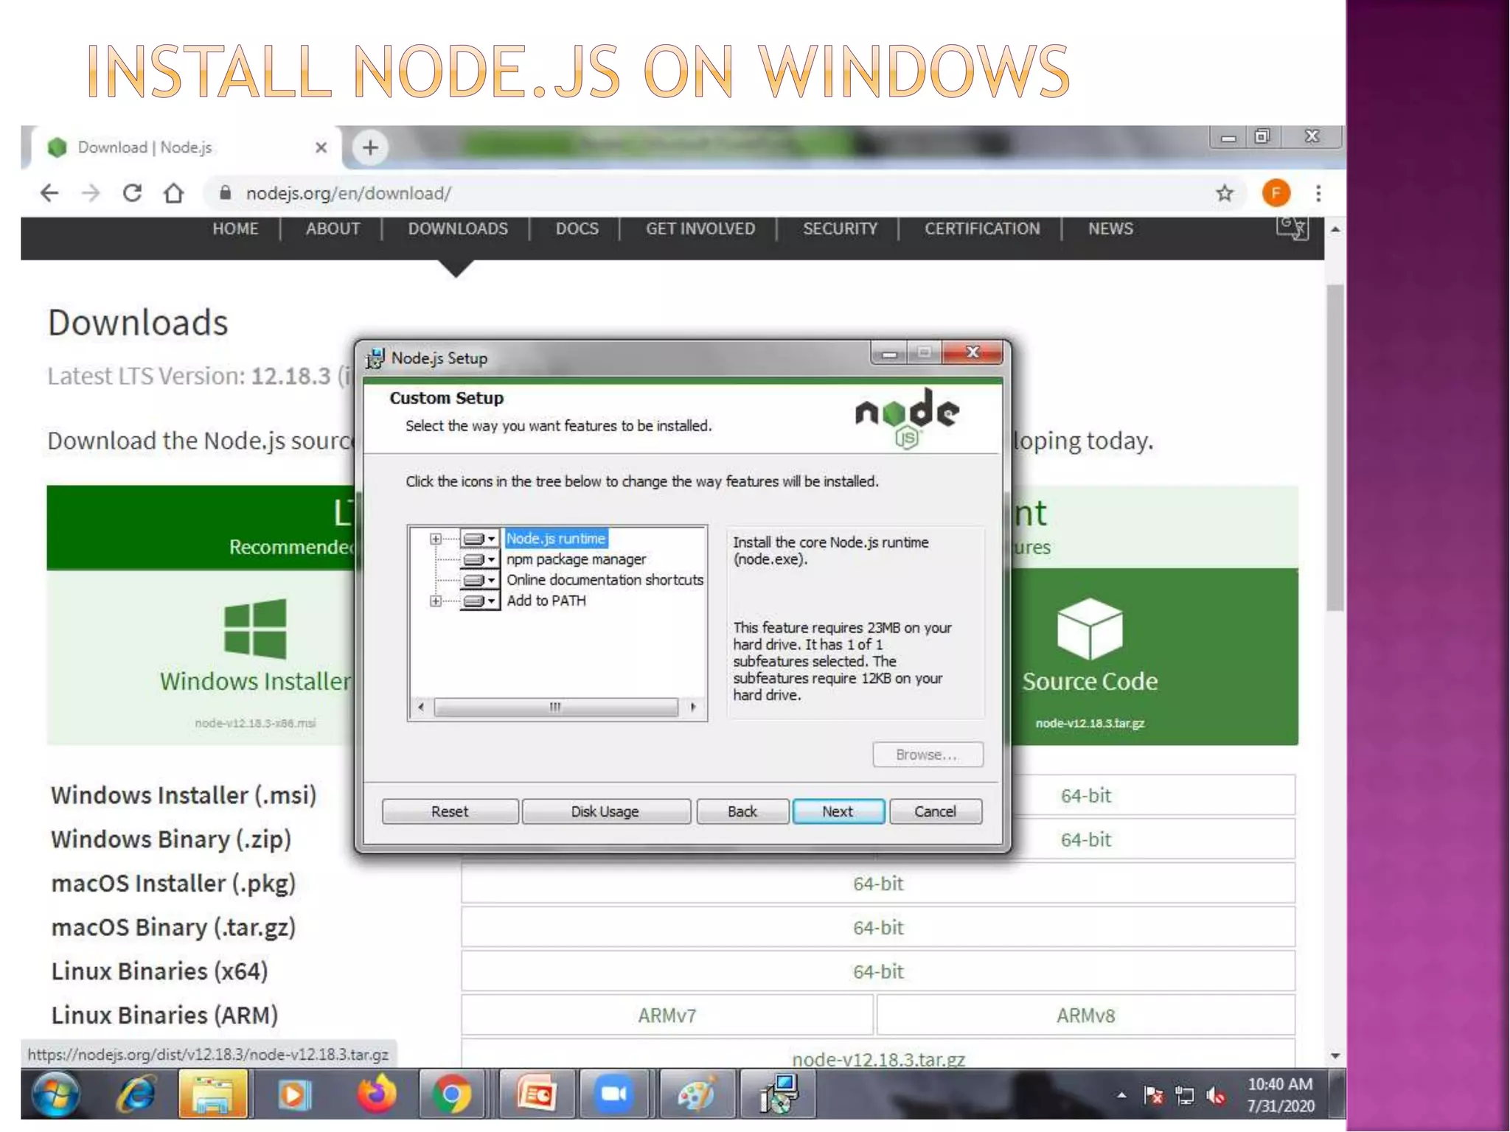Image resolution: width=1510 pixels, height=1132 pixels.
Task: Open the npm package manager feature dropdown
Action: point(480,559)
